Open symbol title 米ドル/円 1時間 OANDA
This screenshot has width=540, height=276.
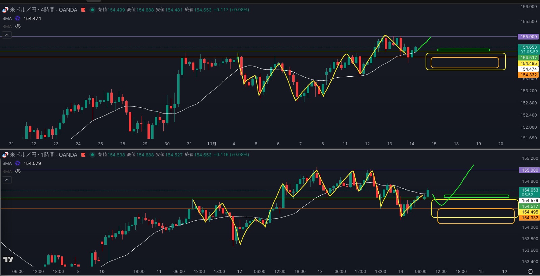[x=43, y=155]
